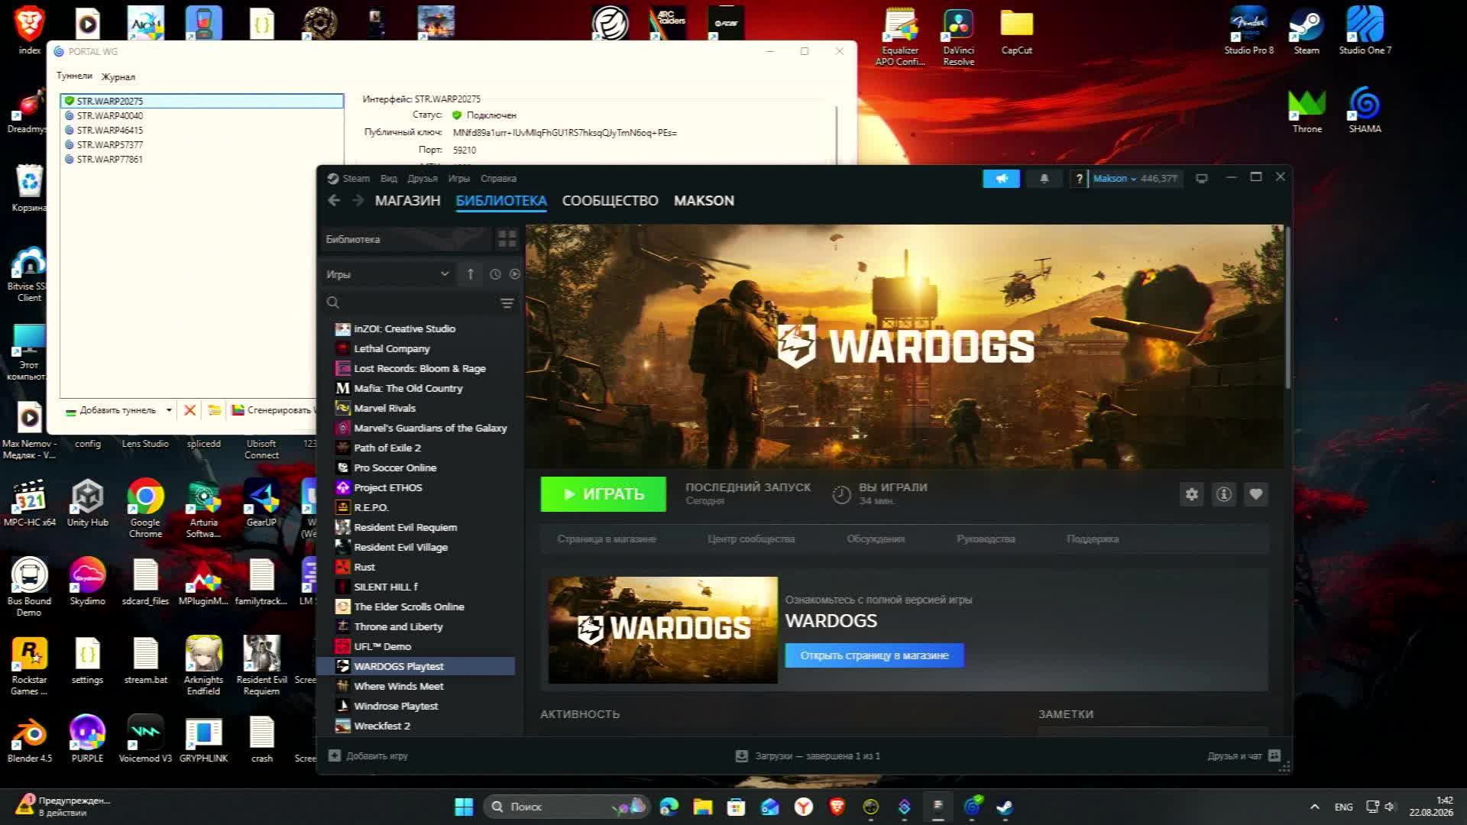Switch to the МАГАЗИН tab
This screenshot has height=825, width=1467.
[x=407, y=201]
